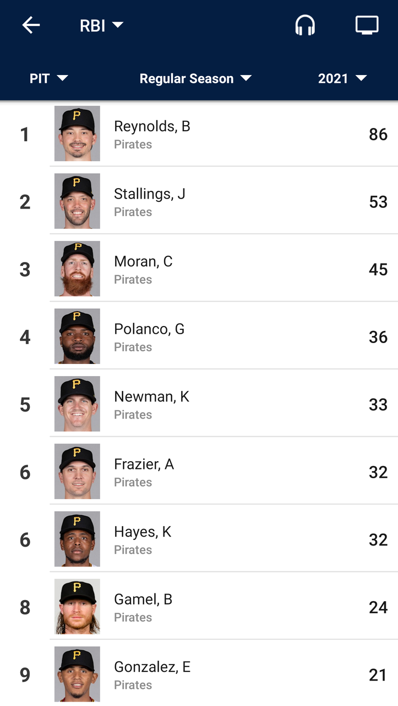
Task: Tap Stallings, J player photo
Action: 77,201
